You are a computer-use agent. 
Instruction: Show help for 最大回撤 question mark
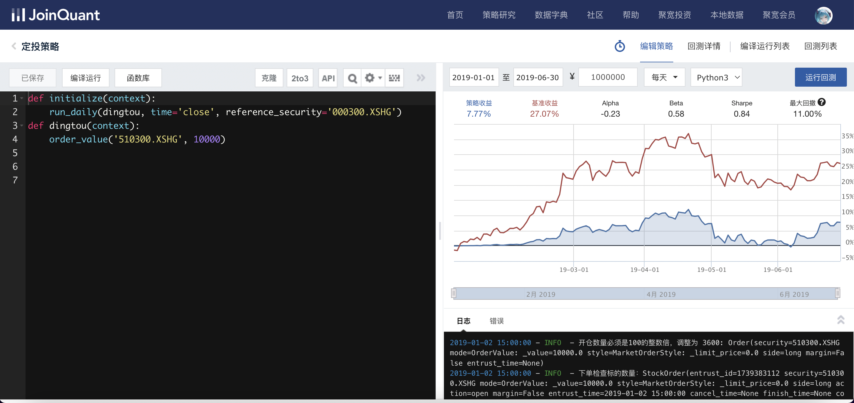[821, 102]
